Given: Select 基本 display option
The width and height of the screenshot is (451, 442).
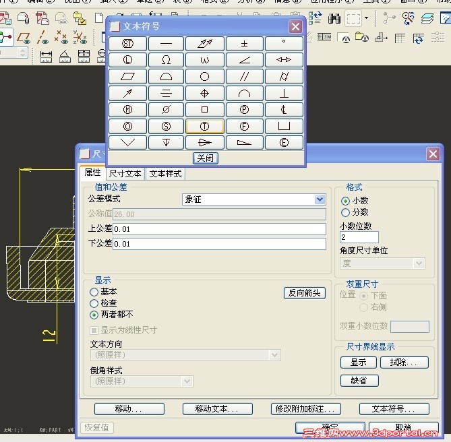Looking at the screenshot, I should click(x=94, y=292).
